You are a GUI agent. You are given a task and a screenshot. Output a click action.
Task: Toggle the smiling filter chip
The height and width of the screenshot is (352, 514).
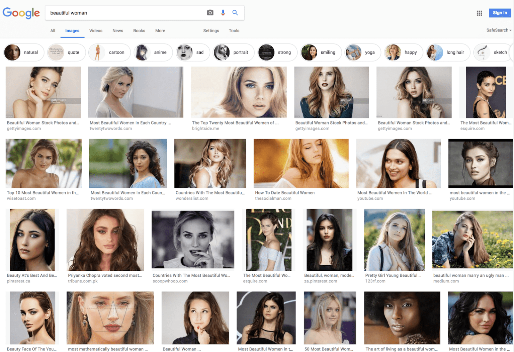click(320, 52)
